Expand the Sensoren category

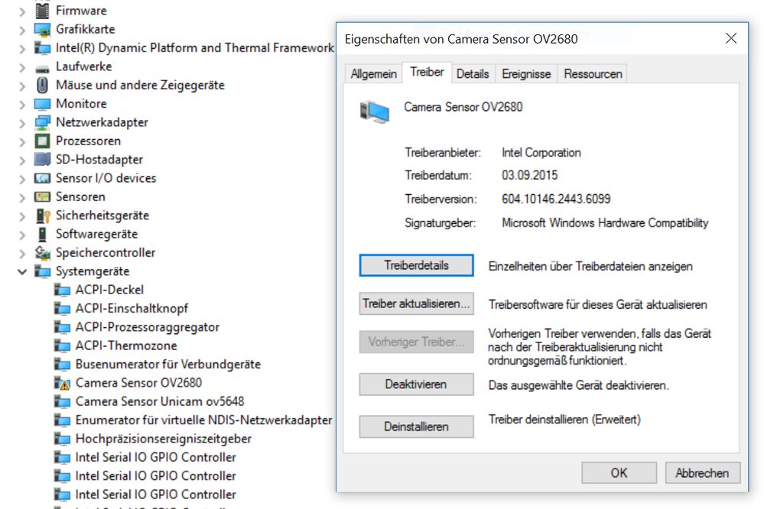click(22, 196)
